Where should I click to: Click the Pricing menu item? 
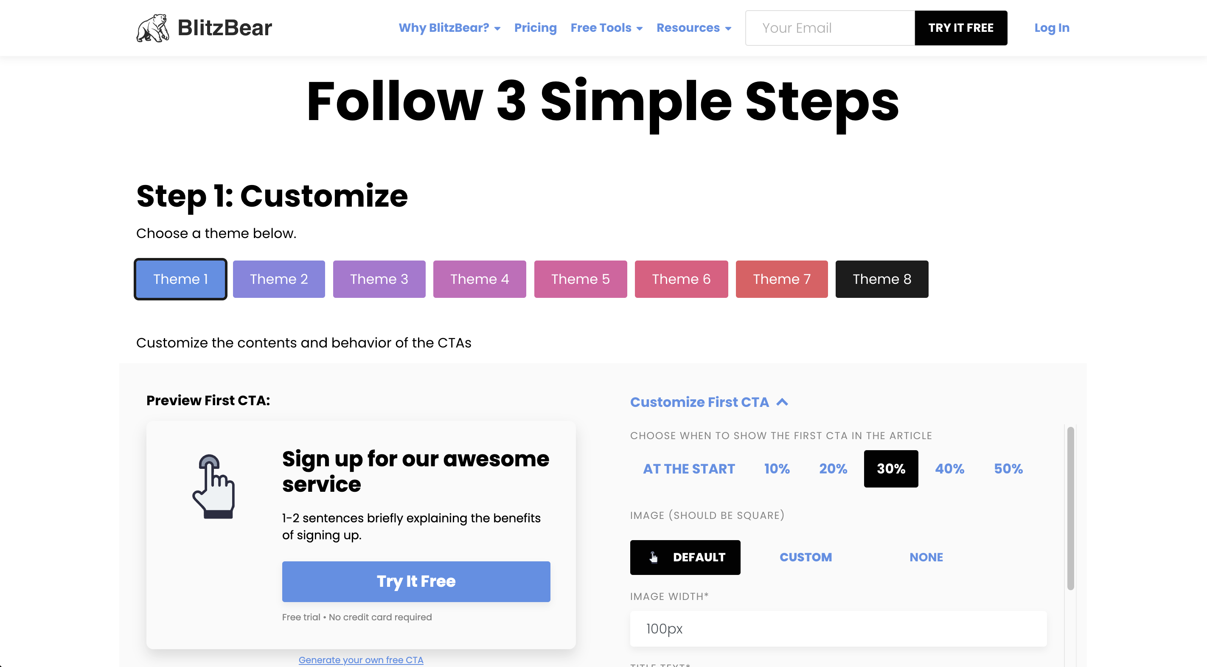(x=535, y=28)
